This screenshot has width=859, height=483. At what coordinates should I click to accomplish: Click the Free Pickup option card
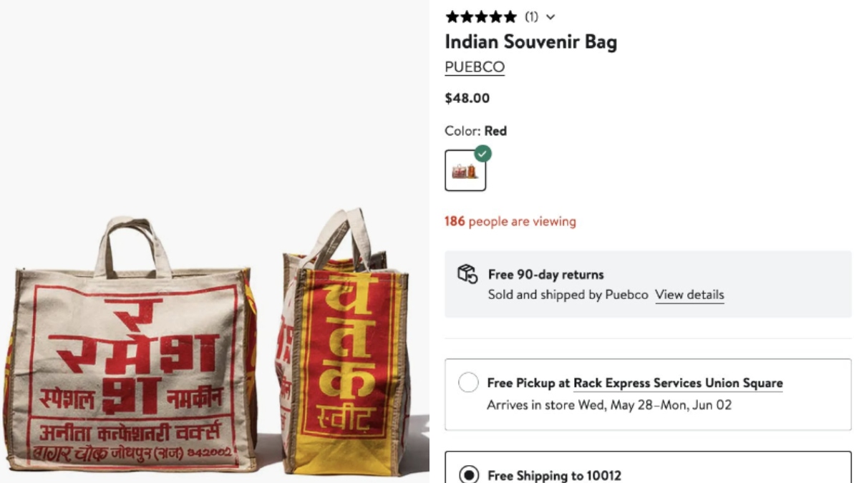pos(648,394)
